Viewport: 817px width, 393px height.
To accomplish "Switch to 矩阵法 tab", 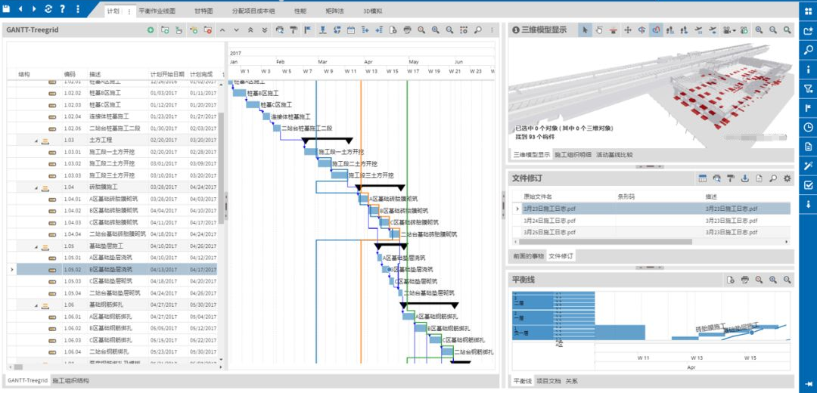I will coord(334,11).
